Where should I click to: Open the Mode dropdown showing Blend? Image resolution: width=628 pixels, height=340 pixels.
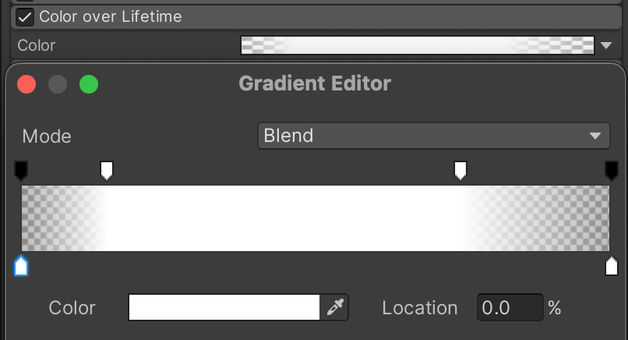(433, 136)
